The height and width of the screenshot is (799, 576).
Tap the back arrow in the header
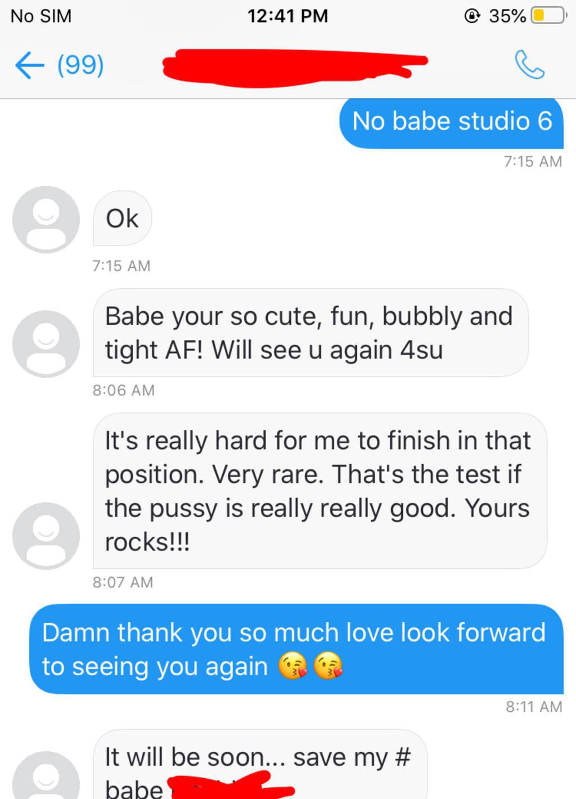point(29,65)
